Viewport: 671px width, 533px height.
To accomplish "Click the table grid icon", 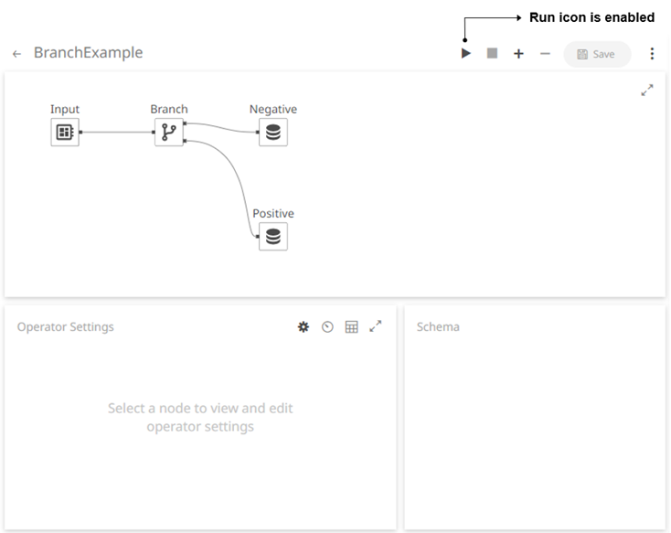I will [351, 326].
